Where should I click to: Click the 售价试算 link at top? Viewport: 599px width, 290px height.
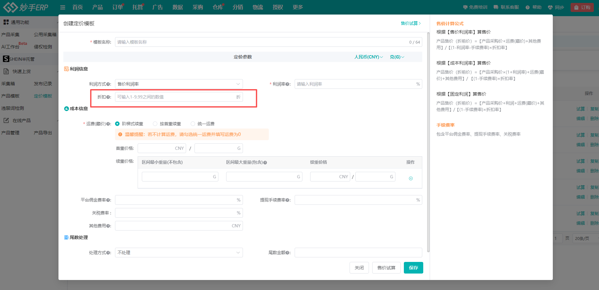pos(410,23)
